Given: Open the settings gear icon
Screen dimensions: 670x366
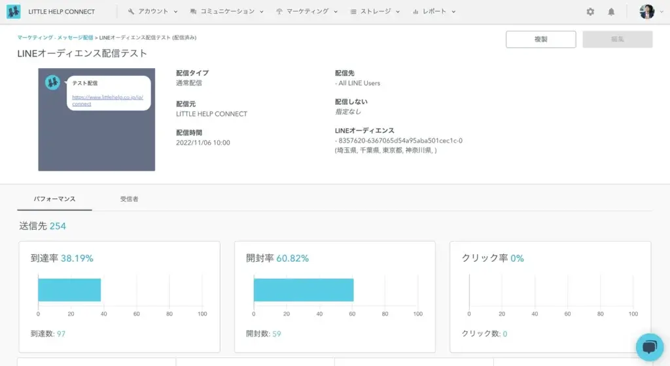Looking at the screenshot, I should pyautogui.click(x=590, y=12).
